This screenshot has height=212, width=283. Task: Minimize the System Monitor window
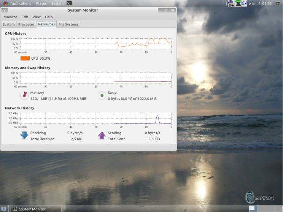[x=161, y=10]
